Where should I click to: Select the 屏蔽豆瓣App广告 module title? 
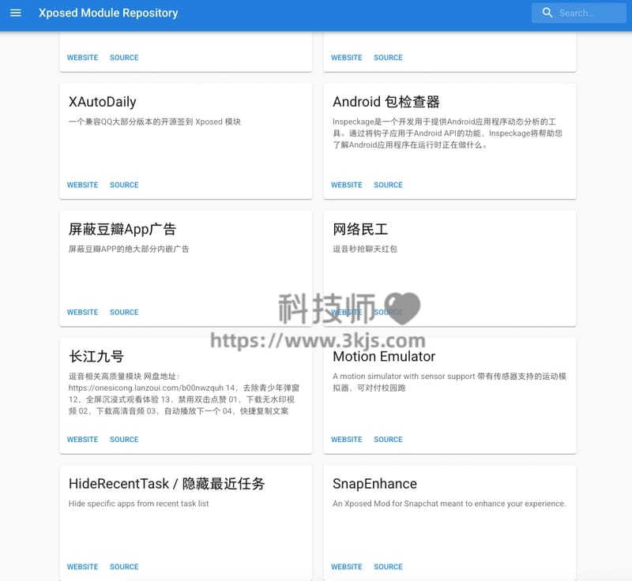tap(122, 229)
